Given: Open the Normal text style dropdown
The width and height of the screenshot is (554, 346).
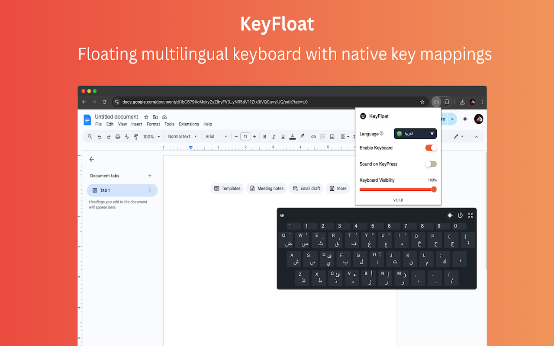Looking at the screenshot, I should [x=182, y=137].
